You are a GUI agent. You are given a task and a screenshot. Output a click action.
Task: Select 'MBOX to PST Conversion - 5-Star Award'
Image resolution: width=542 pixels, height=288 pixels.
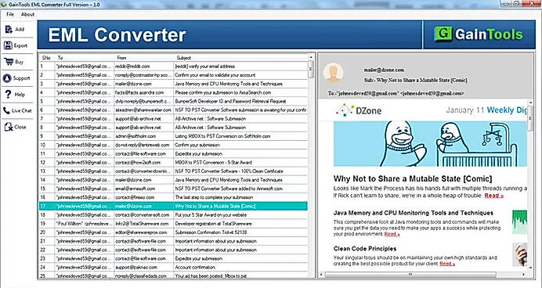(x=173, y=162)
